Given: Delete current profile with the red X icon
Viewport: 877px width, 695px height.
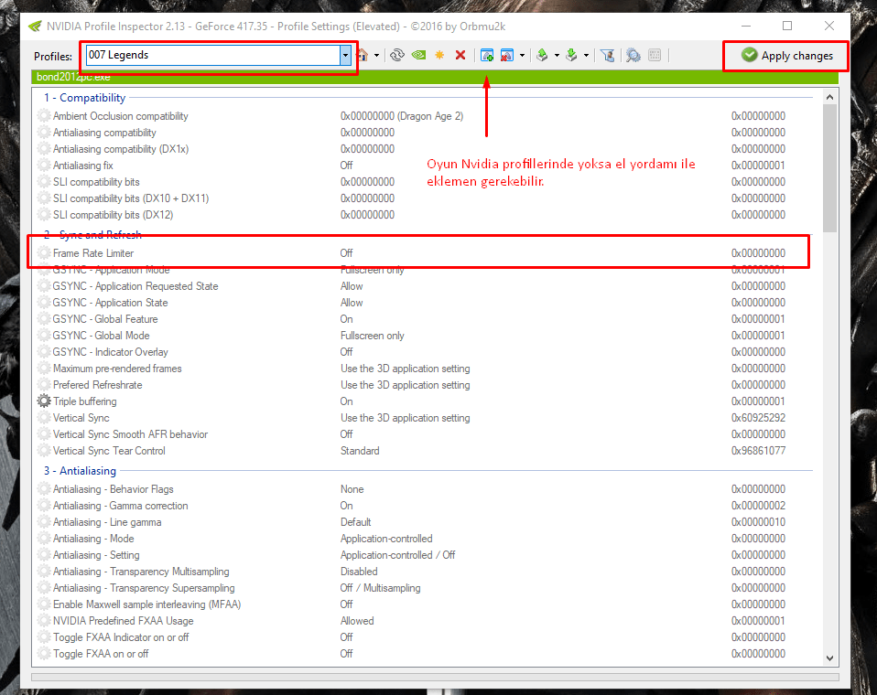Looking at the screenshot, I should click(x=460, y=55).
